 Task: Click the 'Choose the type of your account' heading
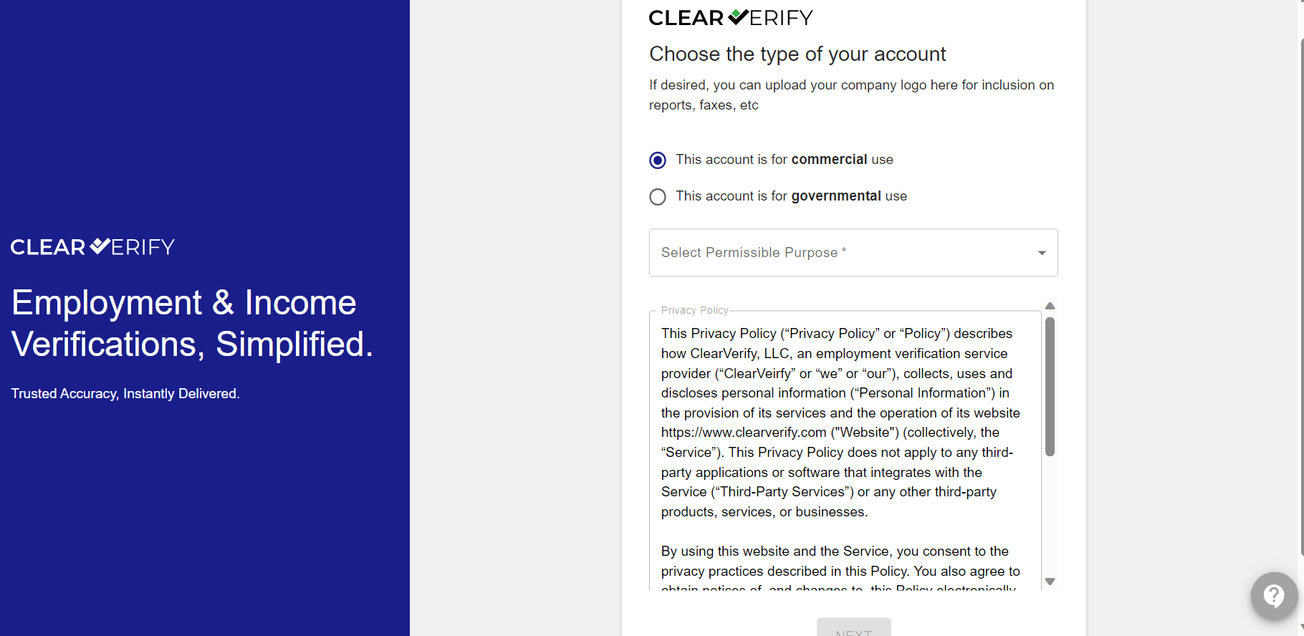click(x=797, y=54)
